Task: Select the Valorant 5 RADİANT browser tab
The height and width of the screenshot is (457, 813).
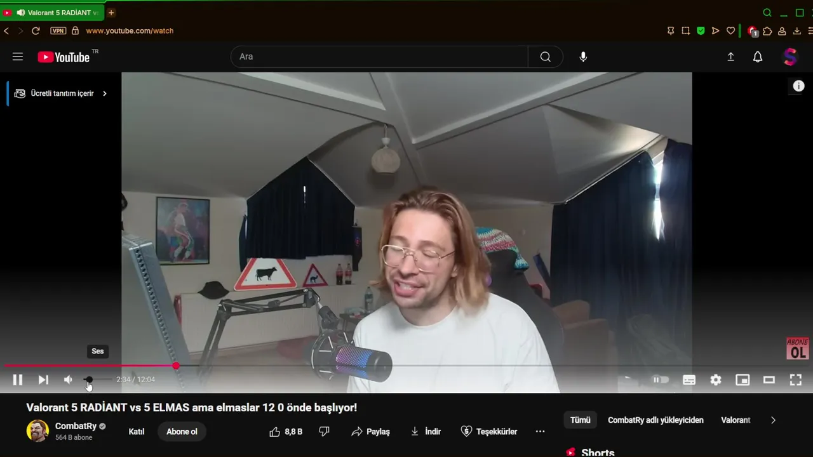Action: [x=52, y=13]
